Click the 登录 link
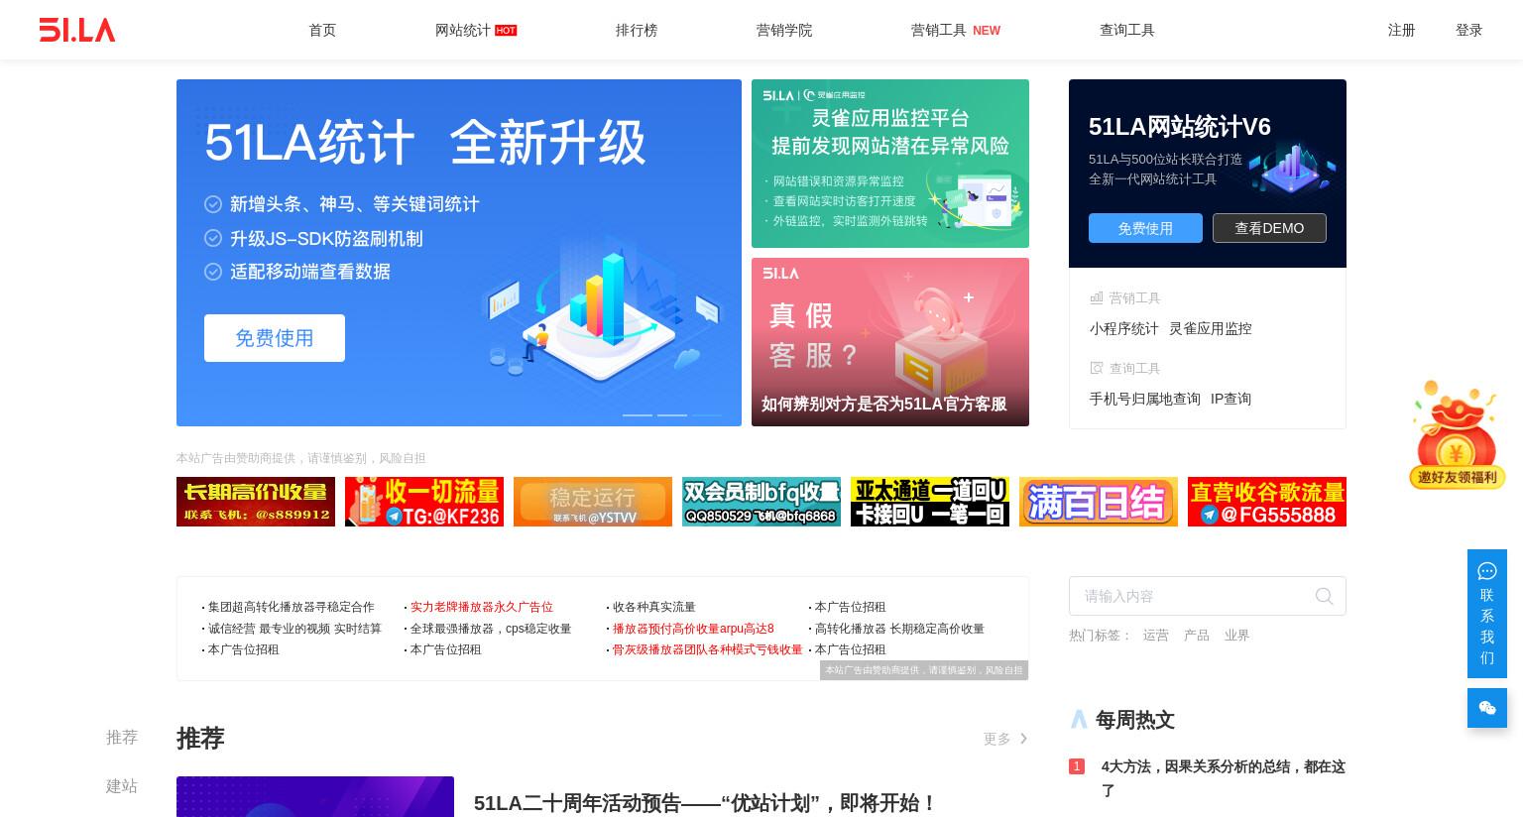 point(1468,30)
